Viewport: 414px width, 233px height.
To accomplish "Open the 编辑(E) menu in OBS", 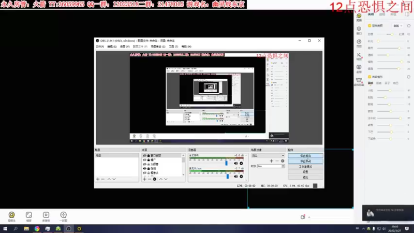I will click(x=112, y=47).
